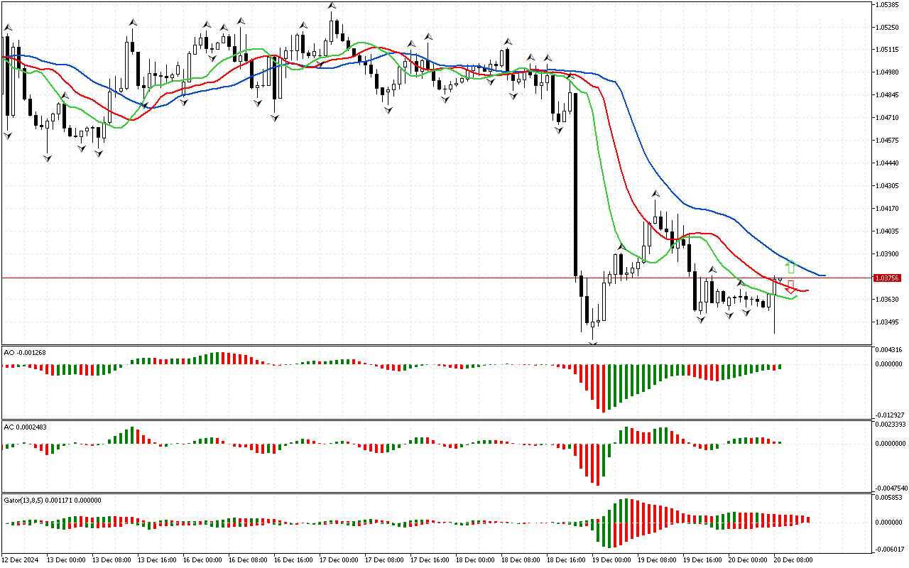909x568 pixels.
Task: Click price level 1.05250 on the axis
Action: click(888, 27)
